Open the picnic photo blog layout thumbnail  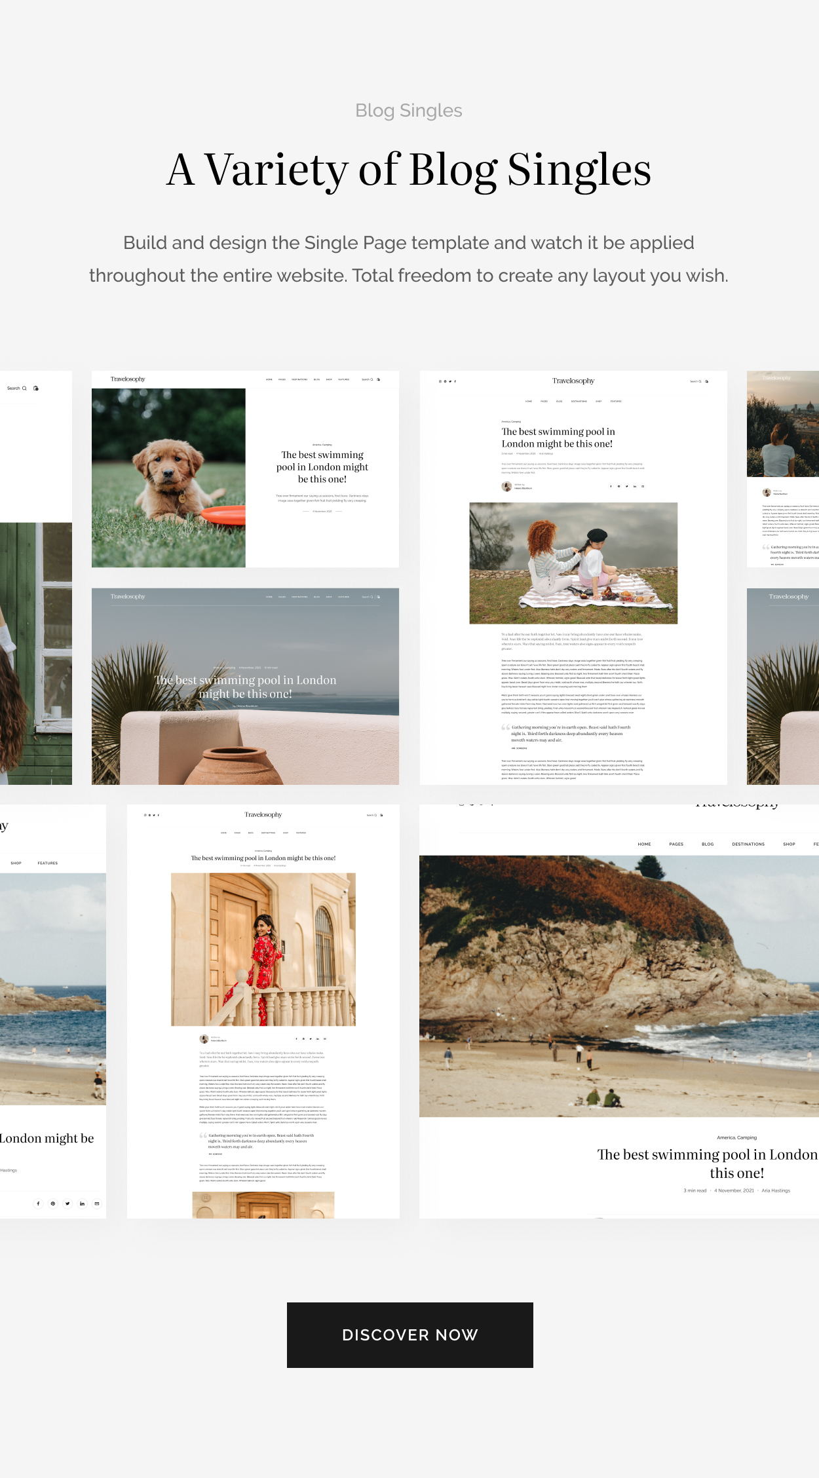point(573,563)
